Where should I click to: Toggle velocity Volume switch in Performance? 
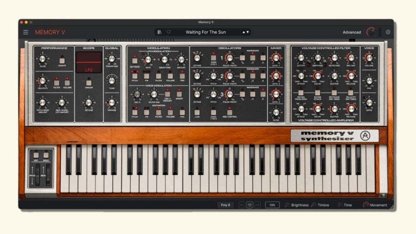(67, 83)
